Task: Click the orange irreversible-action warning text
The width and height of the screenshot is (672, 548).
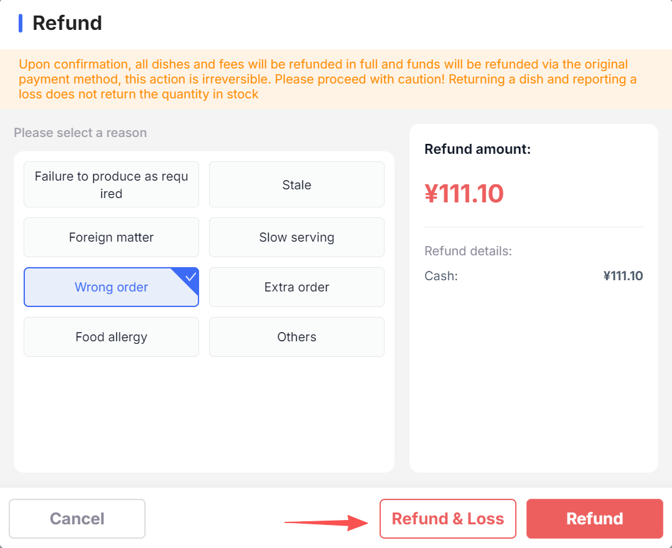Action: click(x=327, y=79)
